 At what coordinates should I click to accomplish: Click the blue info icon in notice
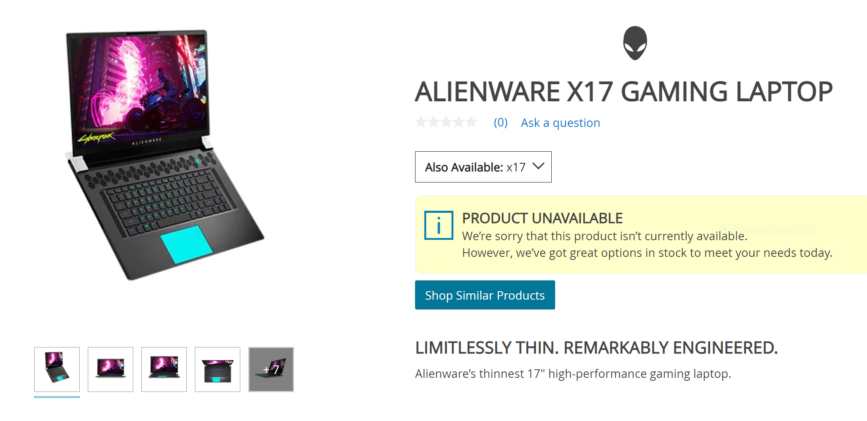[x=439, y=225]
